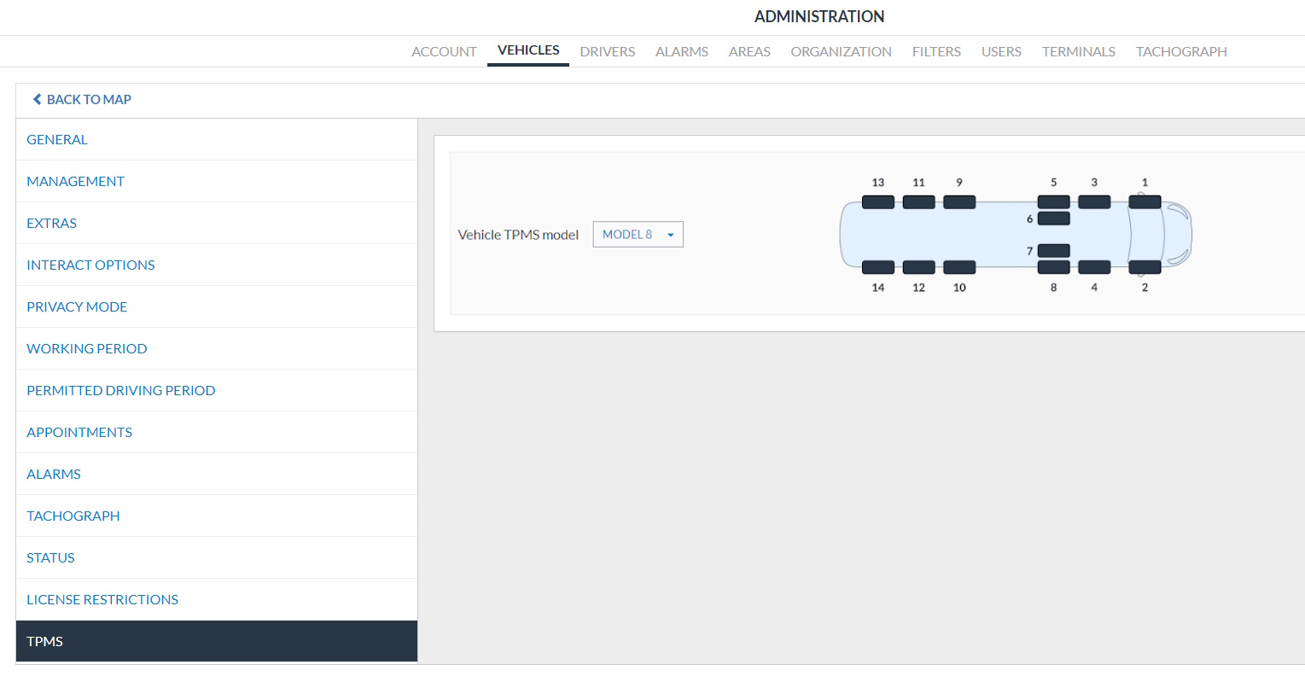1305x688 pixels.
Task: Select tire 6 inner wheel on diagram
Action: coord(1053,219)
